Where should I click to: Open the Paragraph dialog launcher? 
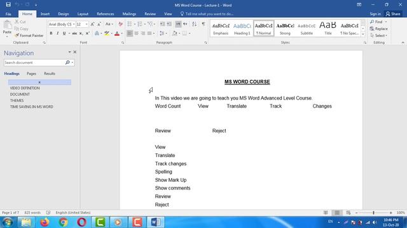click(205, 42)
